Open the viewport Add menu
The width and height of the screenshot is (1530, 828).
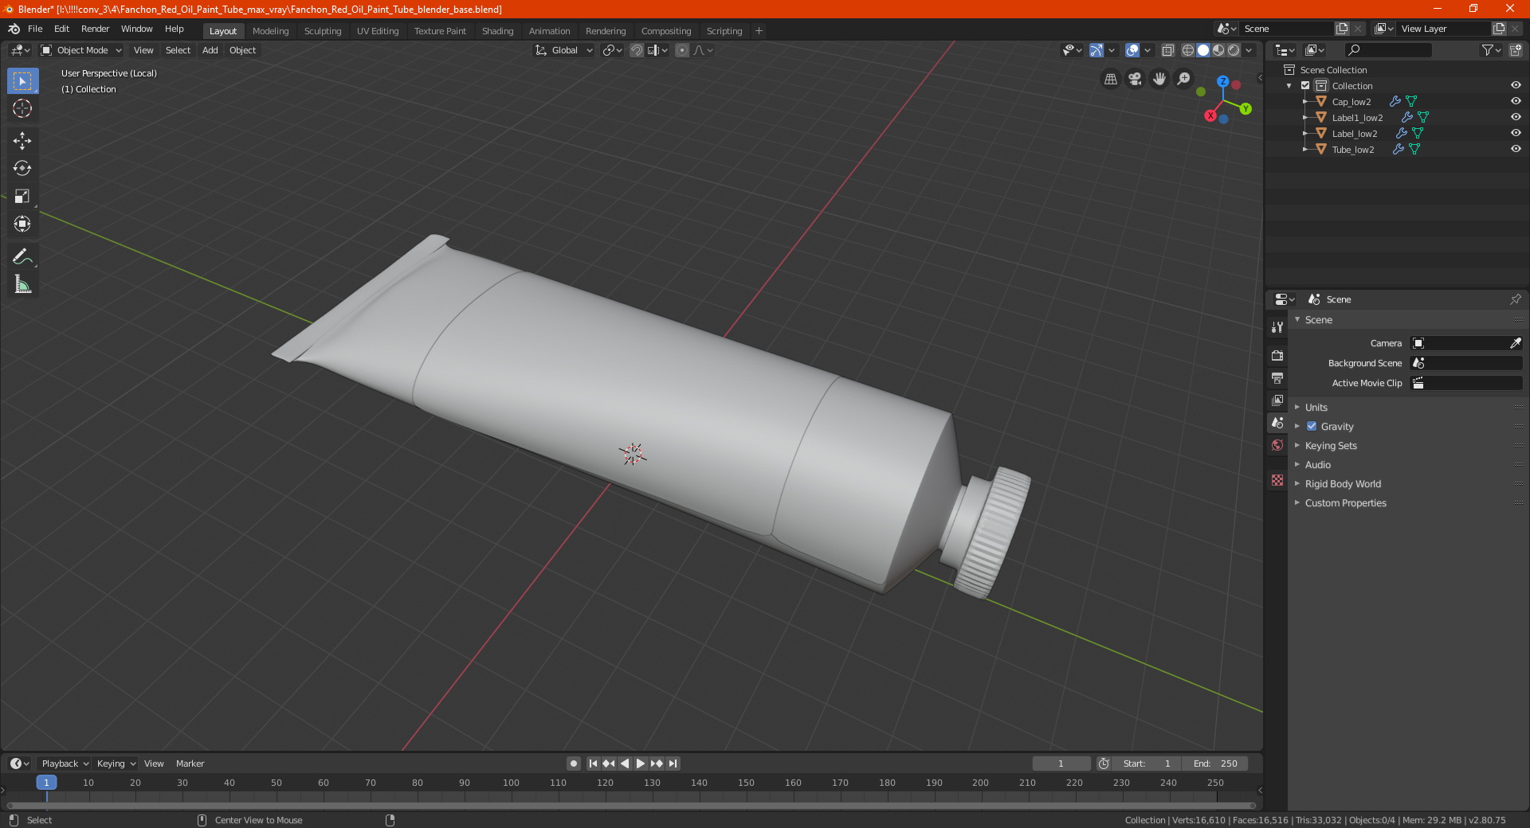(210, 50)
